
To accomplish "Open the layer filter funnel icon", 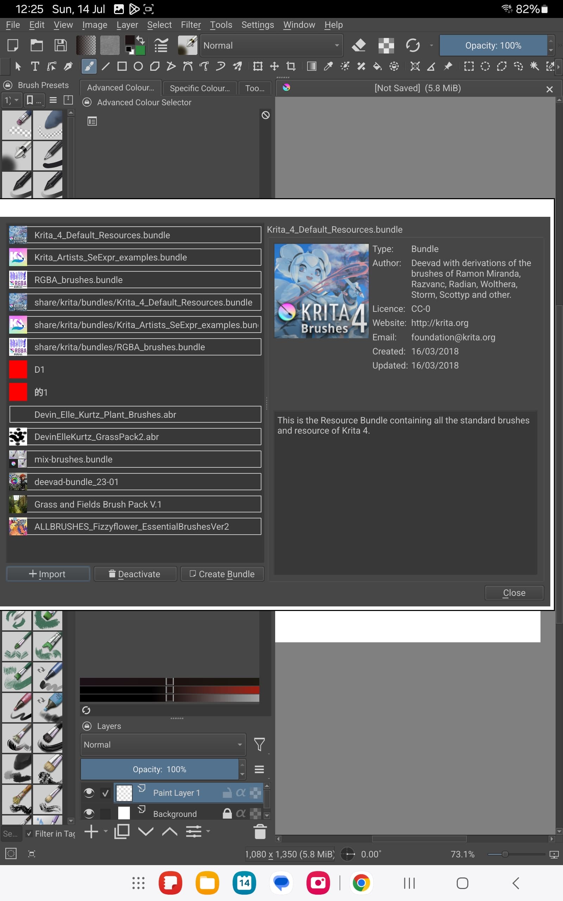I will tap(259, 745).
